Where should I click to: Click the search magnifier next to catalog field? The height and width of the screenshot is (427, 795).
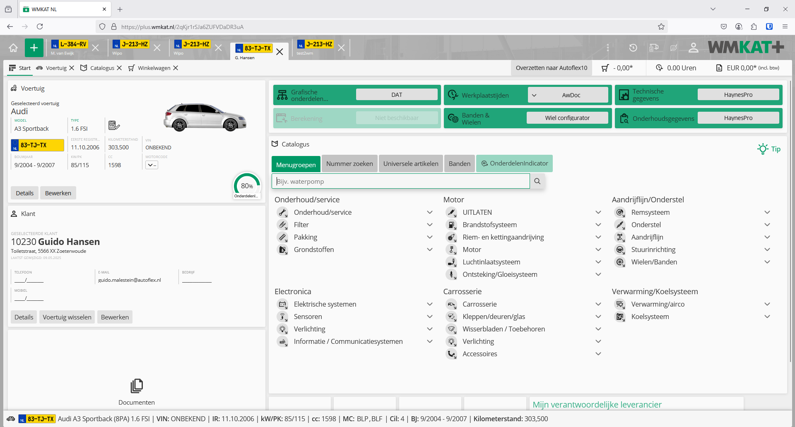point(537,181)
